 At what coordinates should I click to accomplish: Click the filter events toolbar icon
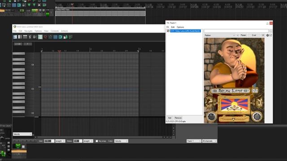pyautogui.click(x=35, y=37)
